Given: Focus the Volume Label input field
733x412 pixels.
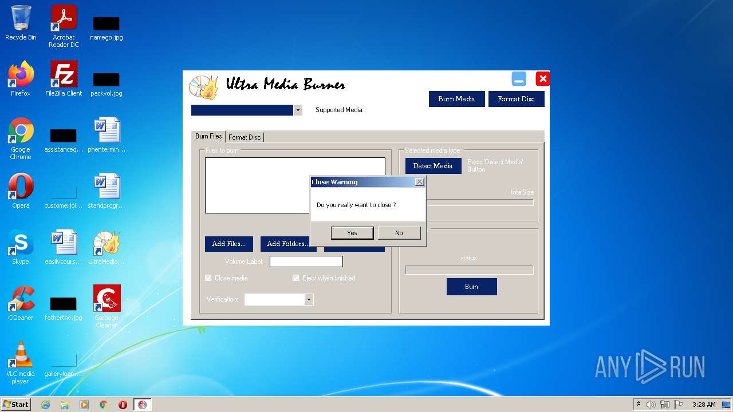Looking at the screenshot, I should [306, 262].
